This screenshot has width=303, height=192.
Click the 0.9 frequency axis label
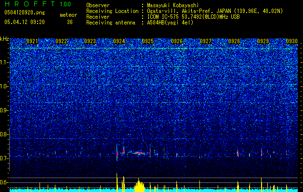4,110
